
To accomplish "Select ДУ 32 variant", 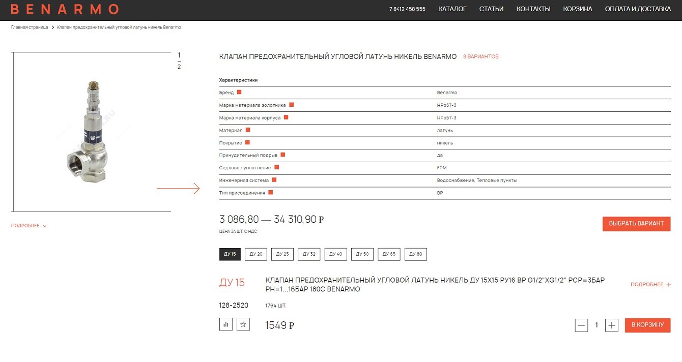I will point(309,254).
